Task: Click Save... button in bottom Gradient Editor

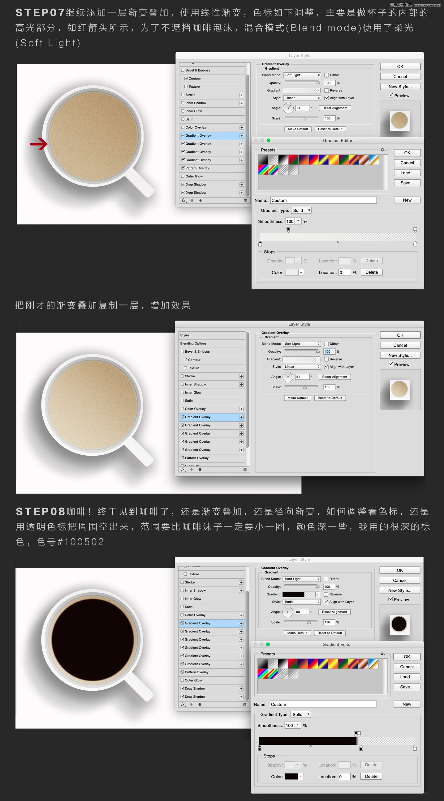Action: point(407,687)
